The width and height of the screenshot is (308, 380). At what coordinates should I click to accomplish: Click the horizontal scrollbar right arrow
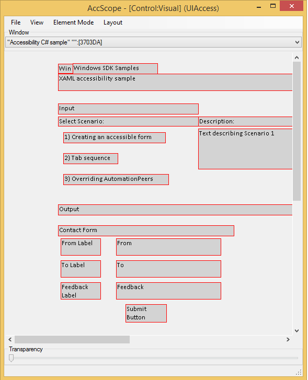[288, 340]
